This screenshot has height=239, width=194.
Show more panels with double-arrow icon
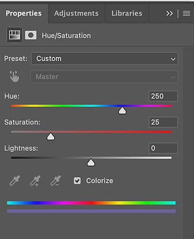click(x=169, y=13)
